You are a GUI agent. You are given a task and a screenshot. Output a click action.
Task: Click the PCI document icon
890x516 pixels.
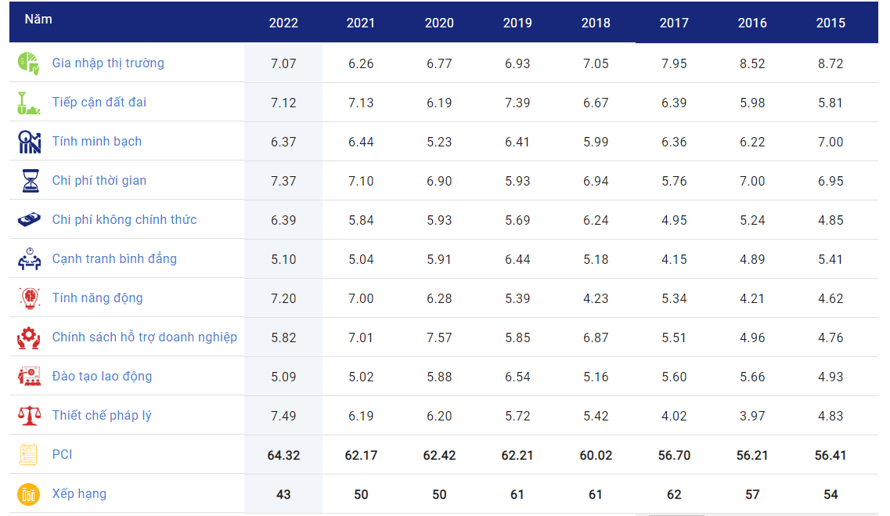[28, 455]
